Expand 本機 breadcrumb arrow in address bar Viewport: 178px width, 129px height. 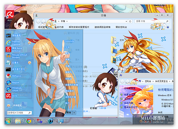(x=67, y=21)
